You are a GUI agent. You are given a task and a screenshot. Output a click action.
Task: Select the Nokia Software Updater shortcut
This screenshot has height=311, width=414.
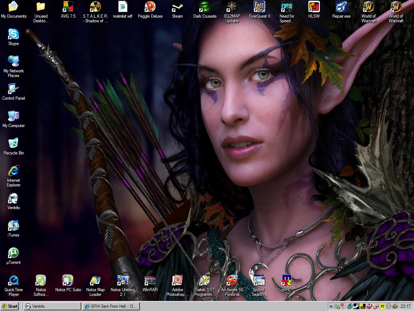tap(41, 285)
